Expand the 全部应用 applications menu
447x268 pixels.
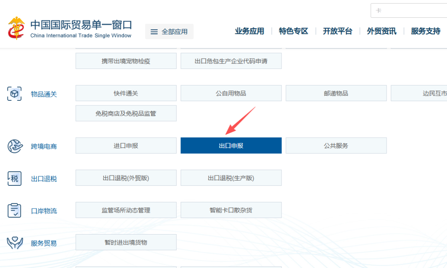169,31
